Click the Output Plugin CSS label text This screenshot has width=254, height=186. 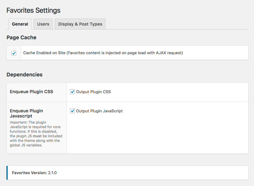(93, 92)
